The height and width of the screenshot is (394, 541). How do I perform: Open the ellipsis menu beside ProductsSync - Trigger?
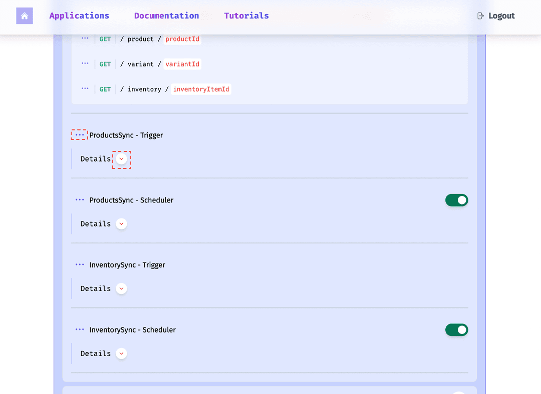click(x=80, y=134)
